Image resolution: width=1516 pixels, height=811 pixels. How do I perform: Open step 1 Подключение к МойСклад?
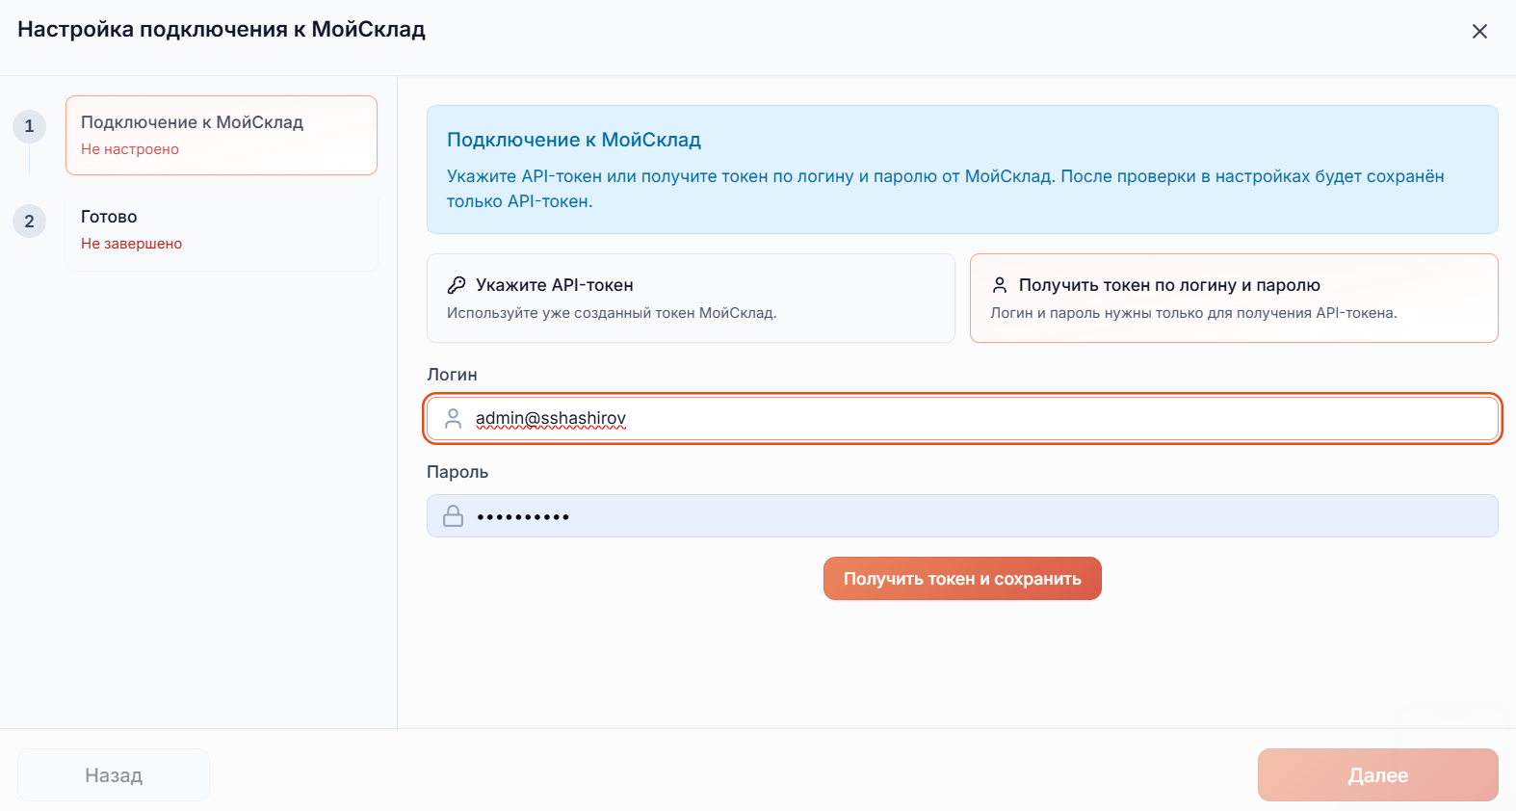pos(222,135)
